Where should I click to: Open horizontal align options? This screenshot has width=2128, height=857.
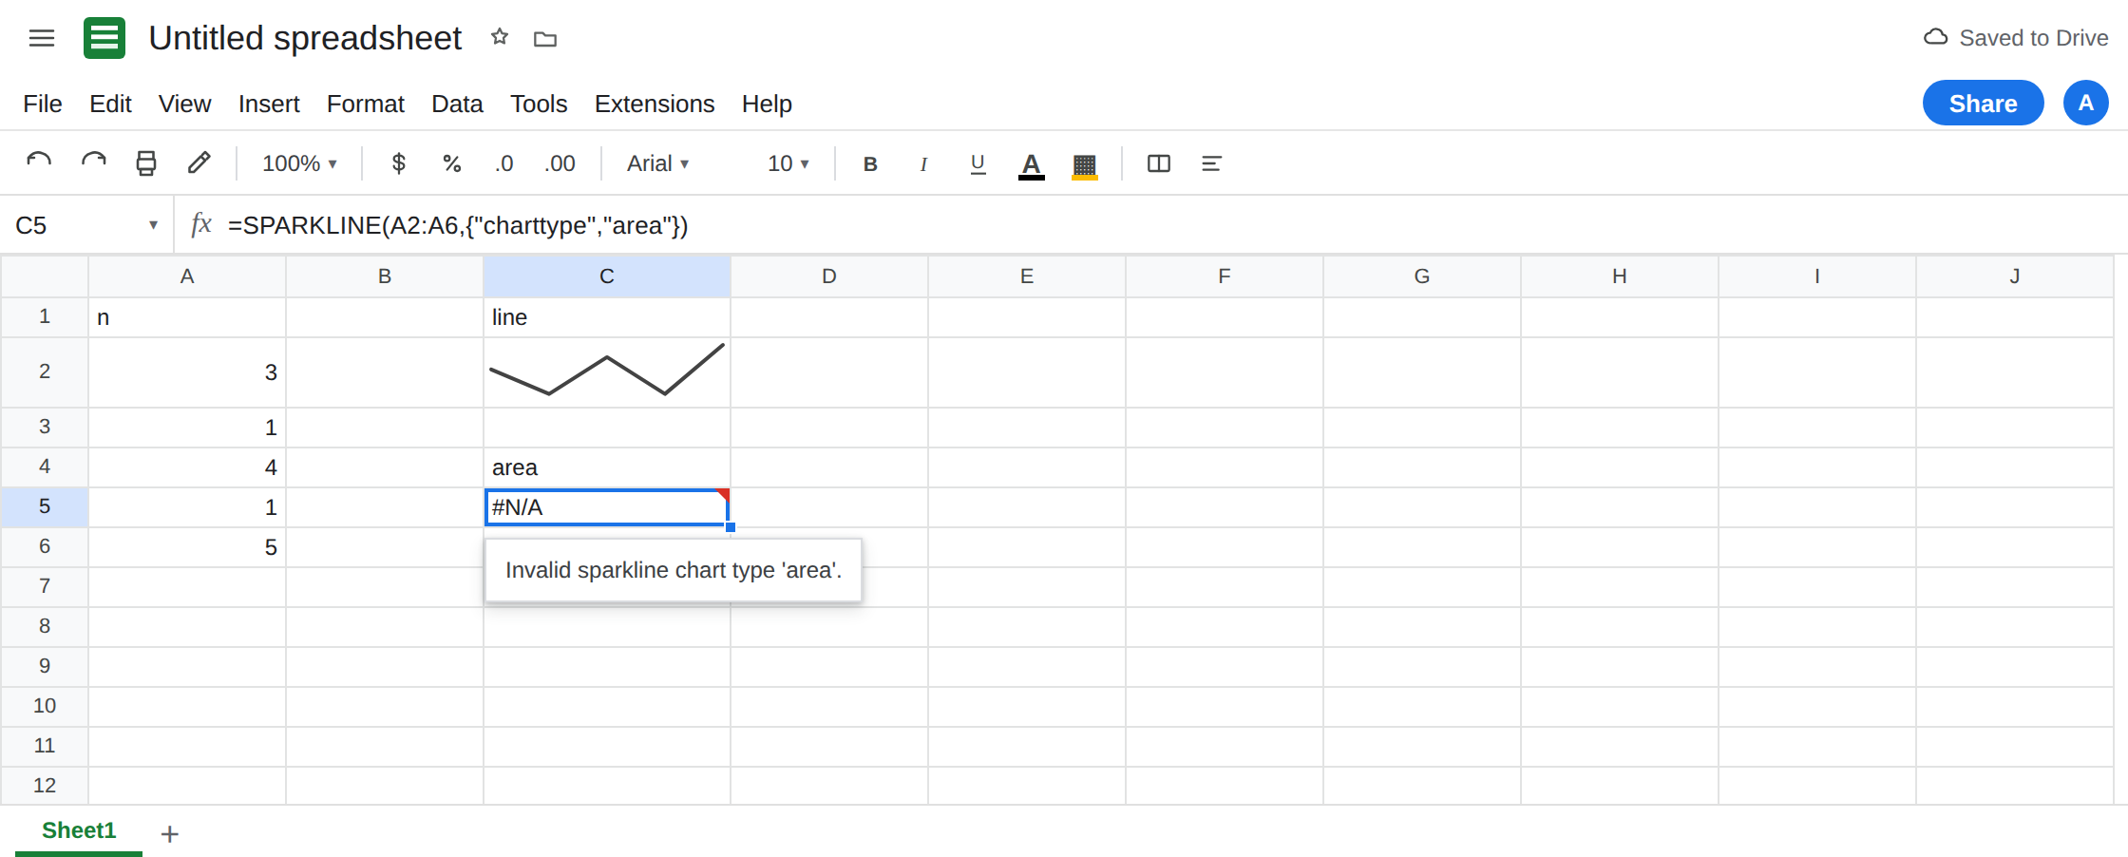1211,163
